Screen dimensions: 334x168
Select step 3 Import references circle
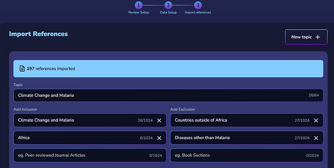pos(198,5)
